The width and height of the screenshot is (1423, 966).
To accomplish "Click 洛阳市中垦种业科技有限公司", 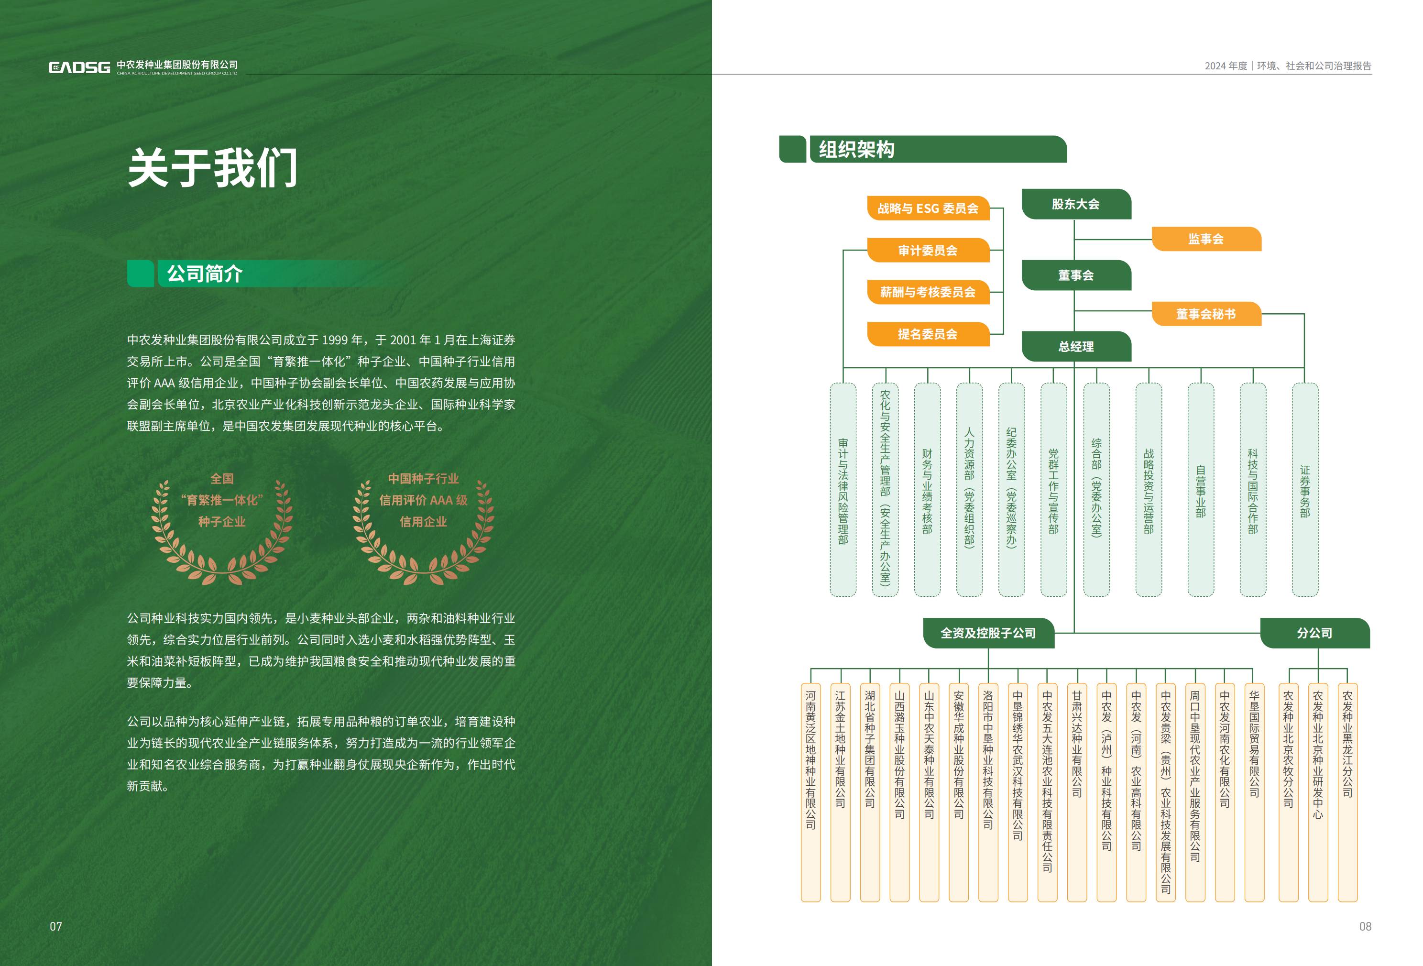I will [x=988, y=793].
